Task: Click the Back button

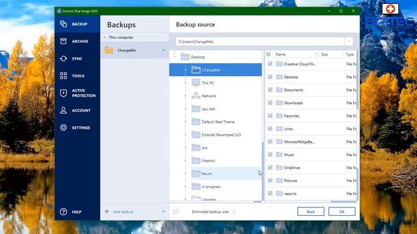Action: tap(311, 211)
